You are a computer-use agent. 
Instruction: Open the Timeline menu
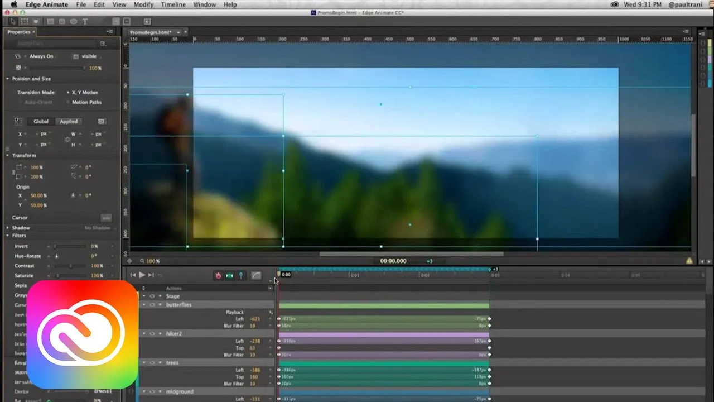tap(173, 4)
